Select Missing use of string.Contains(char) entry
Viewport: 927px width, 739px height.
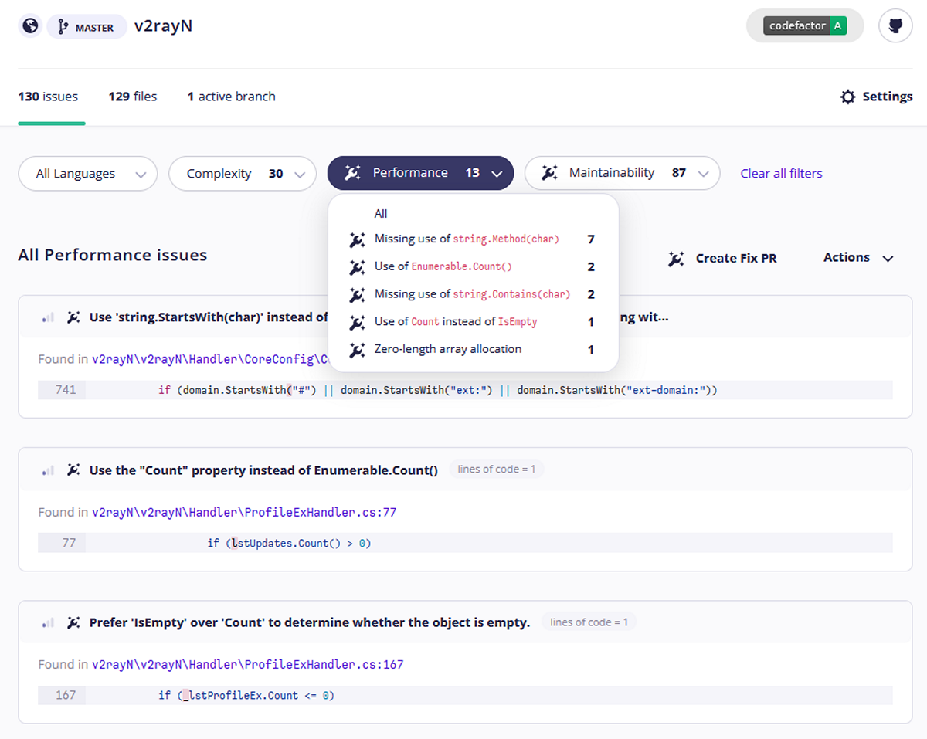pos(474,294)
